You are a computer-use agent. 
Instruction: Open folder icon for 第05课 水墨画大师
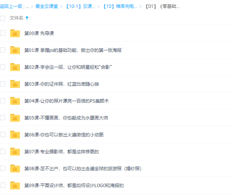click(x=15, y=118)
